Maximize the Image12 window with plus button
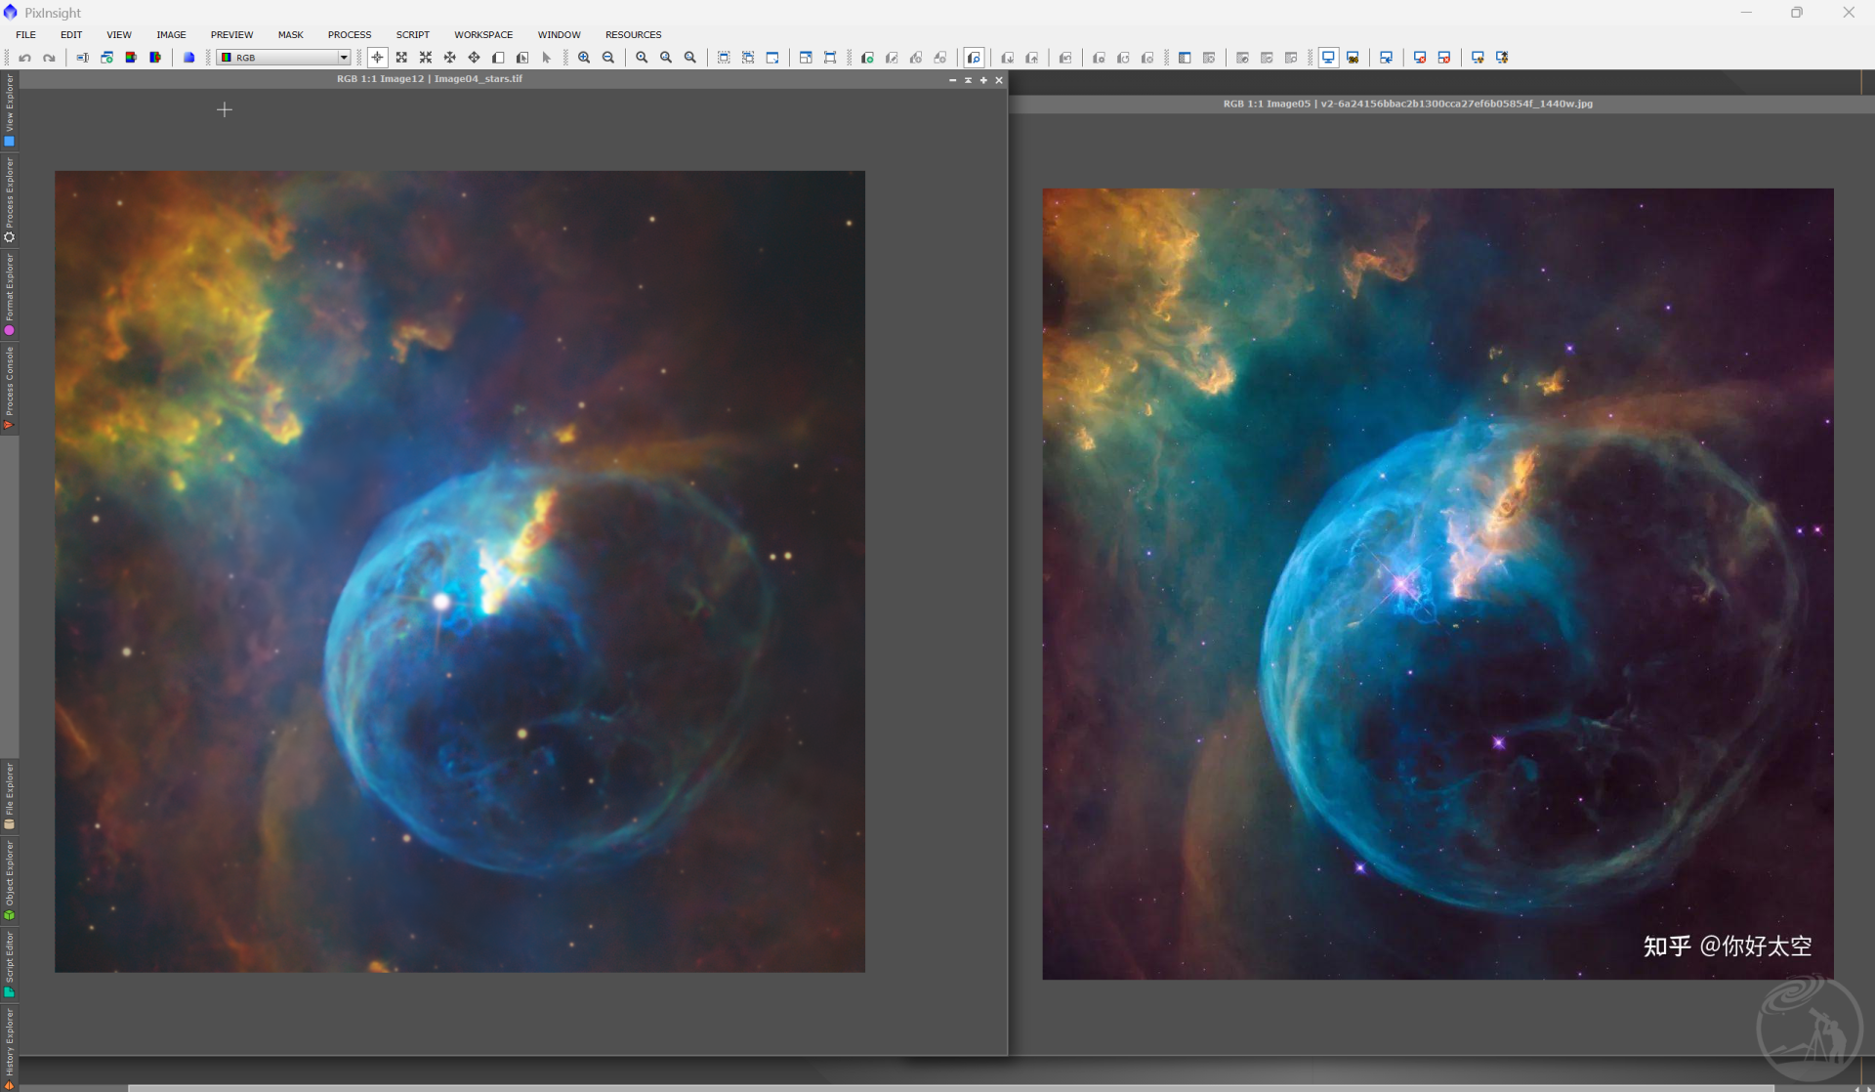 tap(983, 80)
